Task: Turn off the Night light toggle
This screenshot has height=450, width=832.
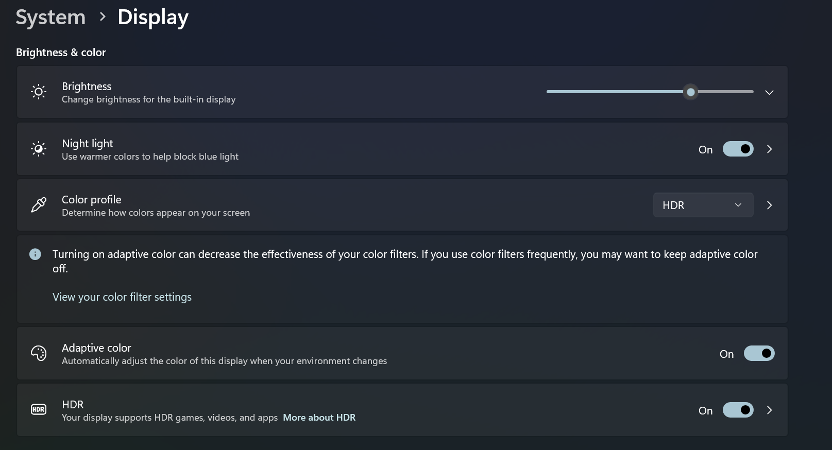Action: click(738, 149)
